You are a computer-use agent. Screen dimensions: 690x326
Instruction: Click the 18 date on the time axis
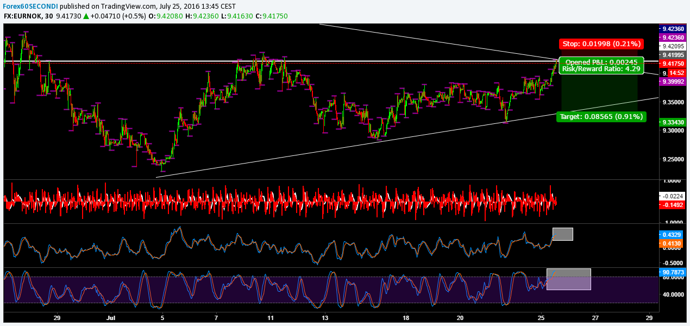406,317
